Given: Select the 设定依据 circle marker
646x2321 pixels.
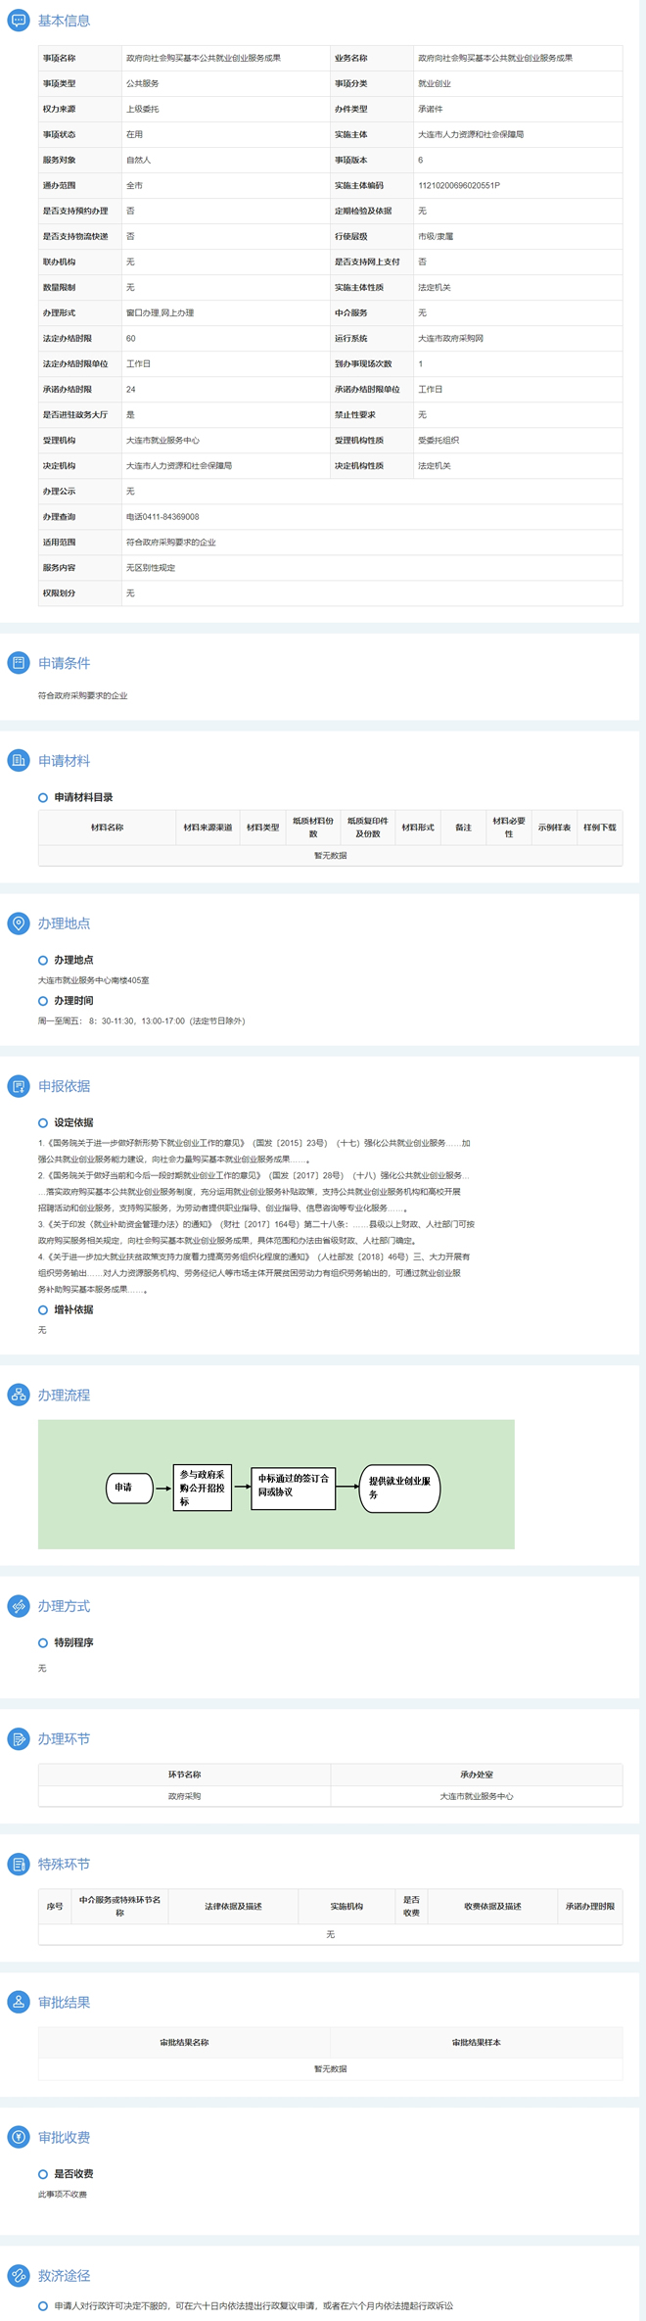Looking at the screenshot, I should click(43, 1122).
